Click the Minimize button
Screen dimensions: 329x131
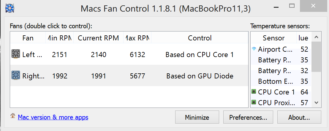click(x=197, y=117)
